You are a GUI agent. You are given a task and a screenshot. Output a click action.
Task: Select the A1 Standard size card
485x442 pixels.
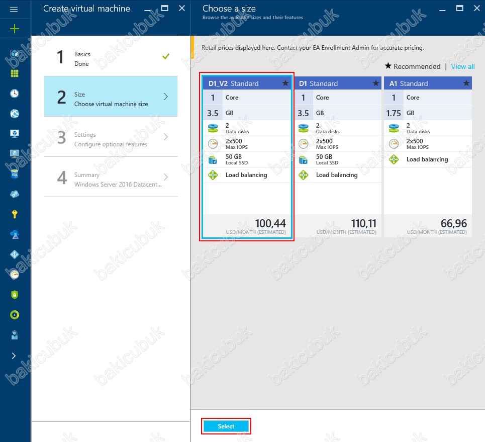[x=428, y=157]
